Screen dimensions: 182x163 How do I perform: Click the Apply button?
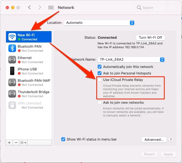coord(168,154)
